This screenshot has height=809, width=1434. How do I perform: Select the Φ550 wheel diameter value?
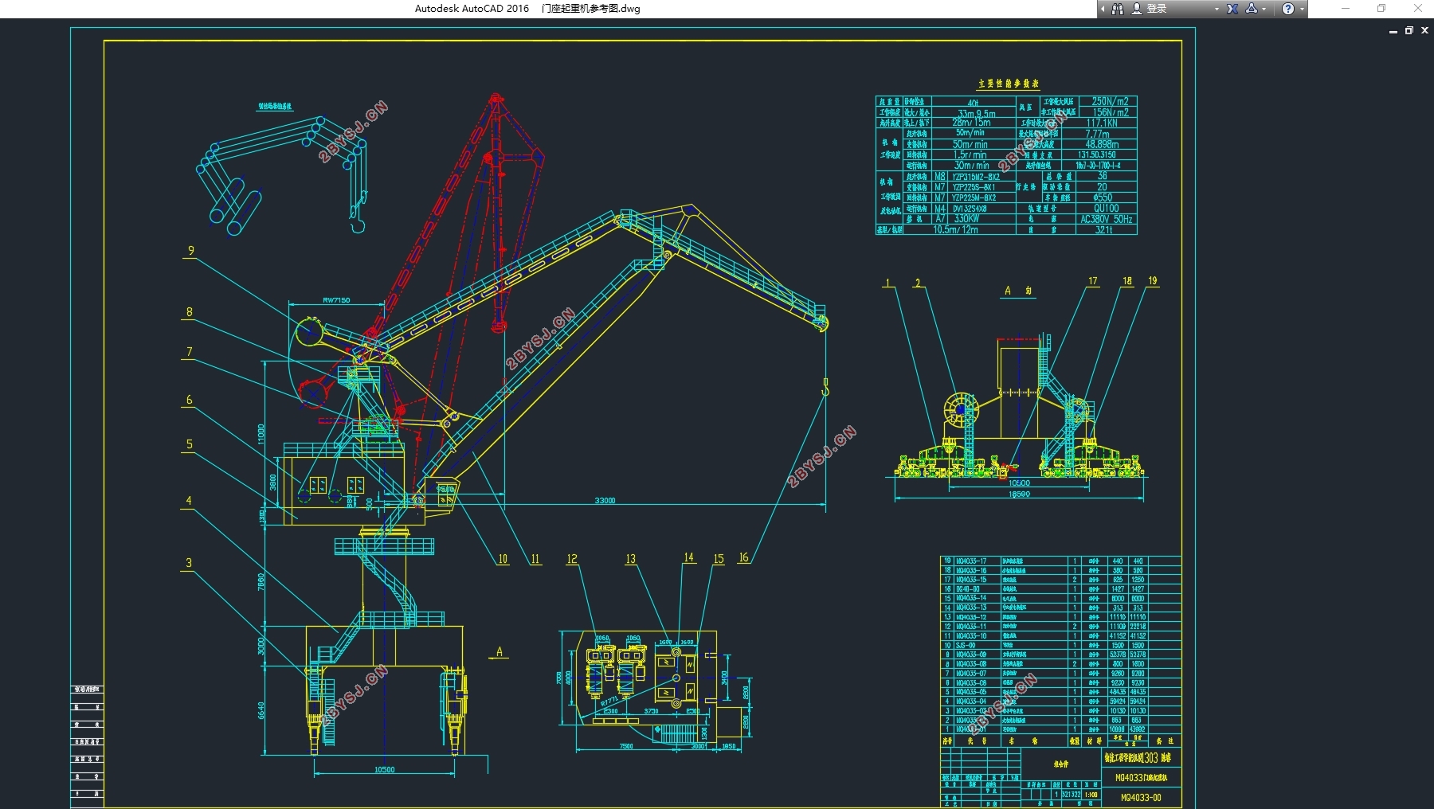coord(1103,197)
